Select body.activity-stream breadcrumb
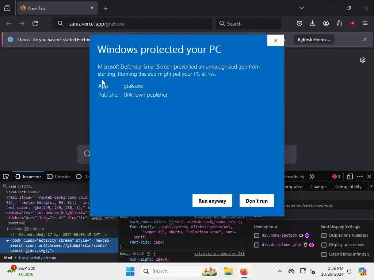The width and height of the screenshot is (374, 280). click(38, 258)
